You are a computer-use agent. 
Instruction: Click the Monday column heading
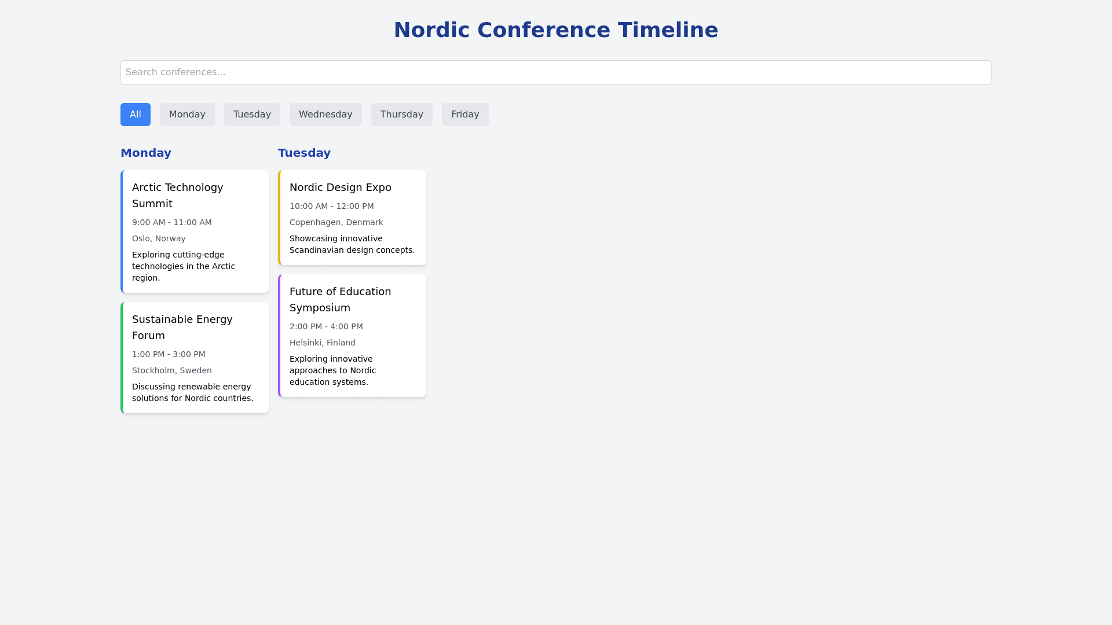[146, 153]
